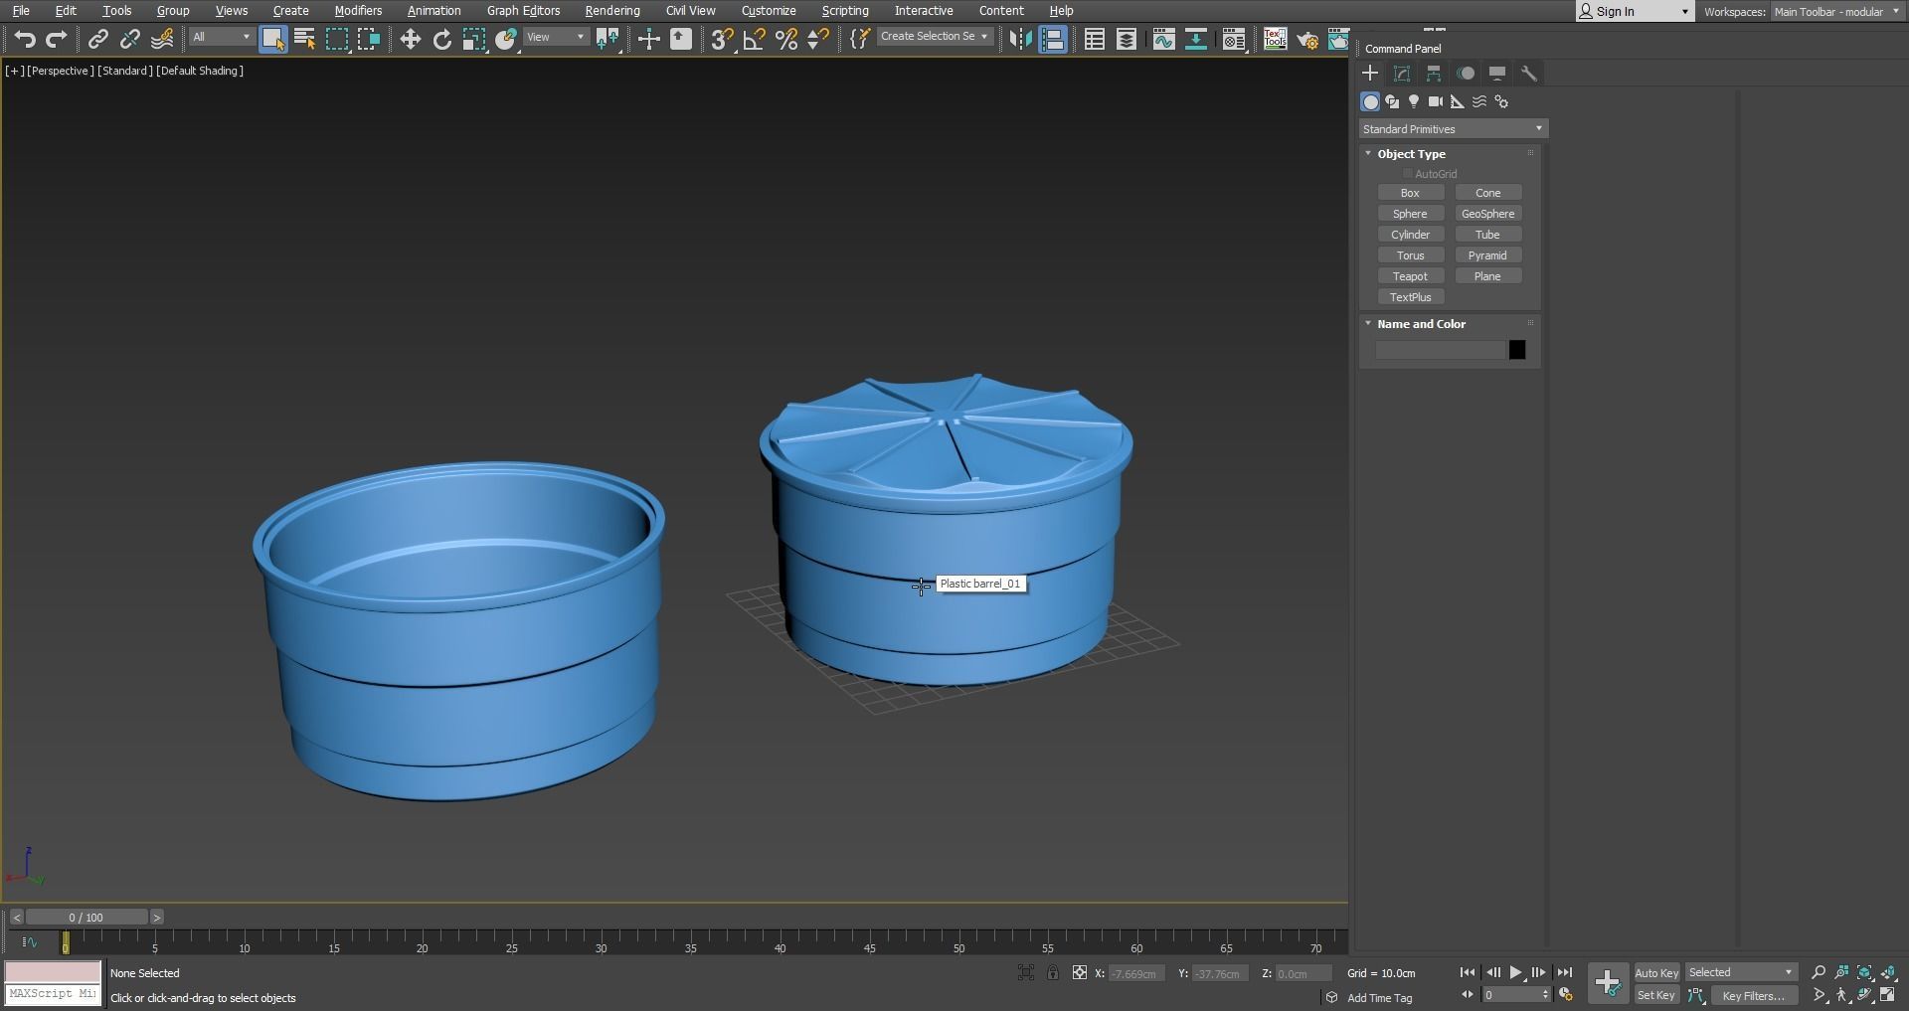The width and height of the screenshot is (1909, 1011).
Task: Open View reference coordinate system dropdown
Action: point(556,37)
